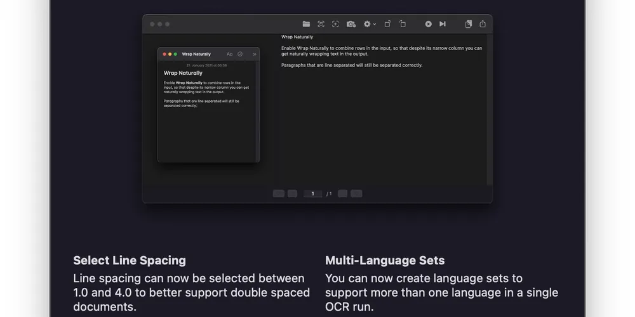Click the 'Multi-Language Sets' heading
The width and height of the screenshot is (635, 317).
point(385,261)
